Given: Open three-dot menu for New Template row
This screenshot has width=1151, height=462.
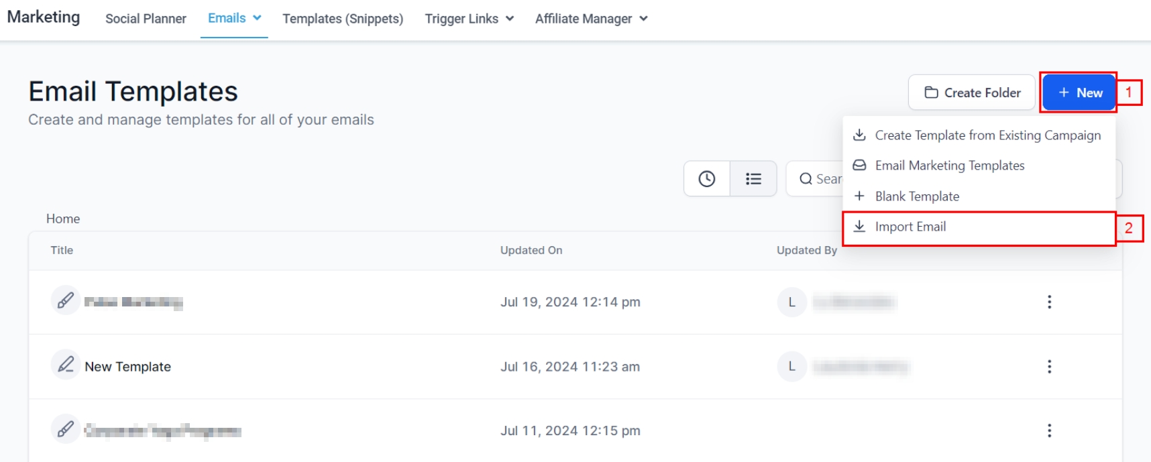Looking at the screenshot, I should tap(1049, 367).
